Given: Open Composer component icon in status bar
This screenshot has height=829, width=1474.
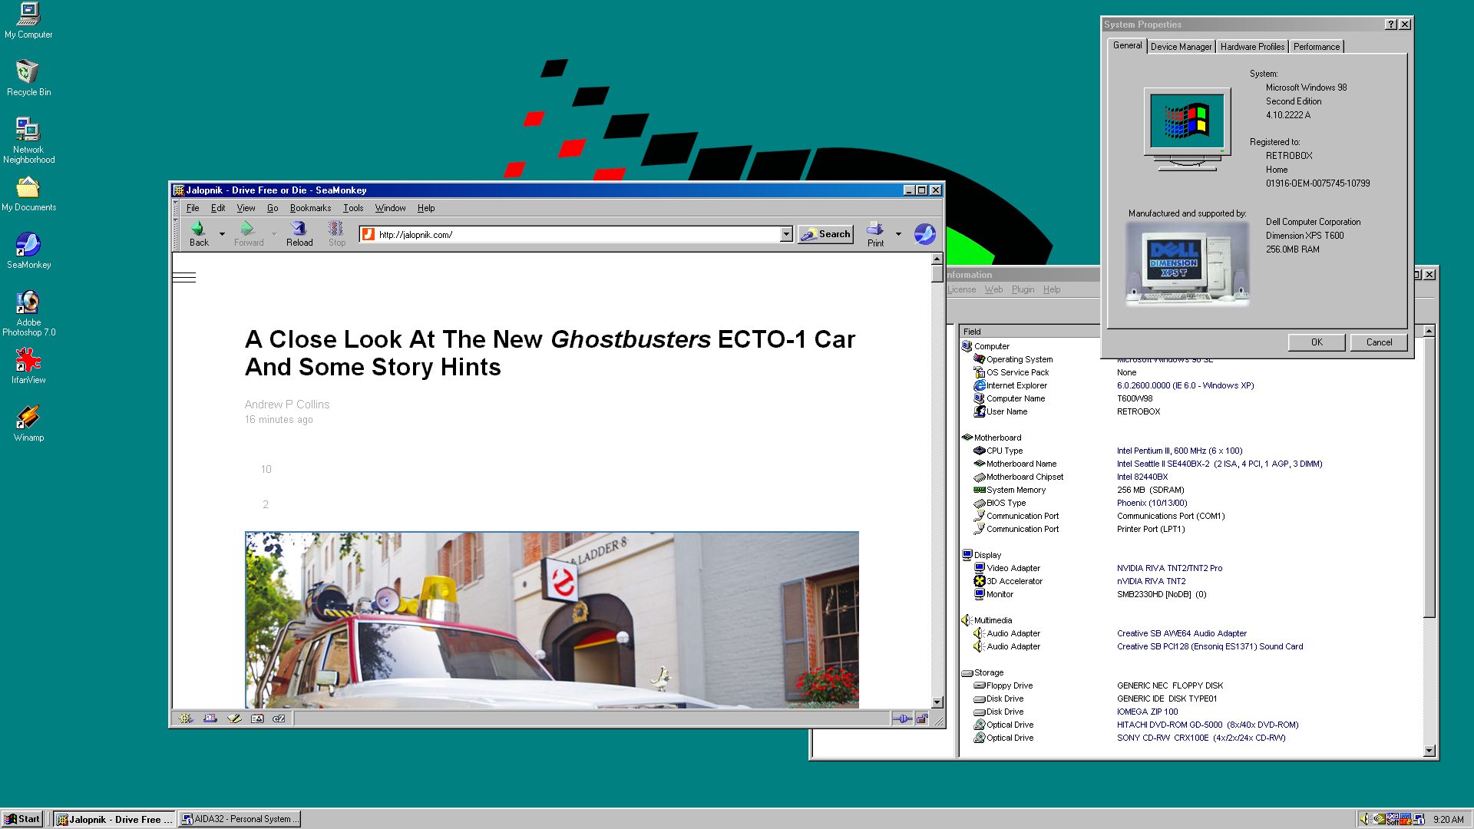Looking at the screenshot, I should [x=233, y=718].
